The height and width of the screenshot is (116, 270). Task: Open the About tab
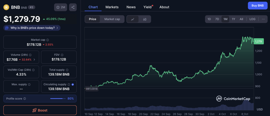point(164,7)
